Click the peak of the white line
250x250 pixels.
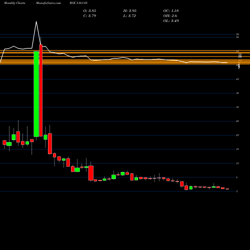tap(36, 21)
